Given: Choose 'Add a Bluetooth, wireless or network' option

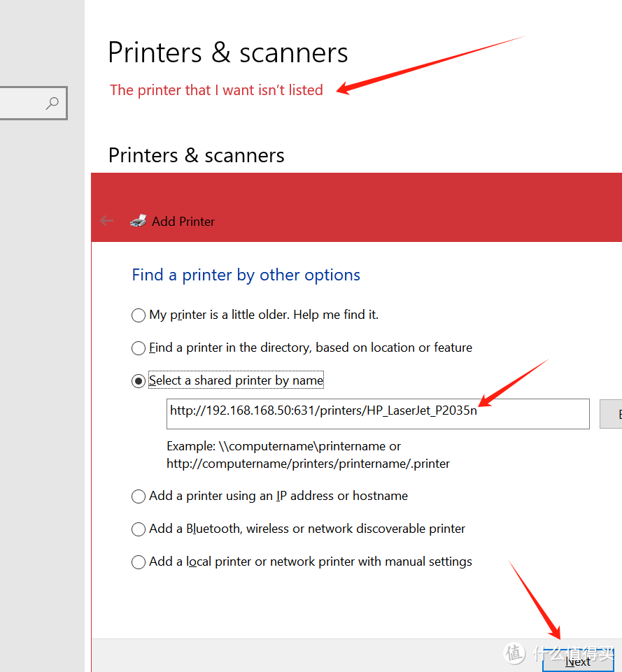Looking at the screenshot, I should tap(139, 529).
